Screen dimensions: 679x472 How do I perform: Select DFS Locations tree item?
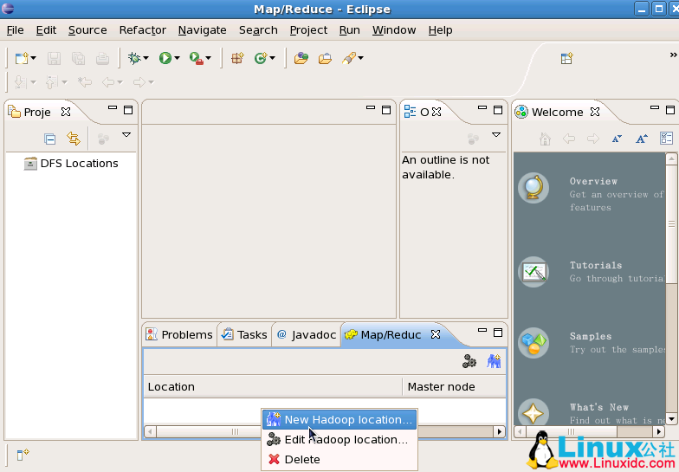coord(71,163)
